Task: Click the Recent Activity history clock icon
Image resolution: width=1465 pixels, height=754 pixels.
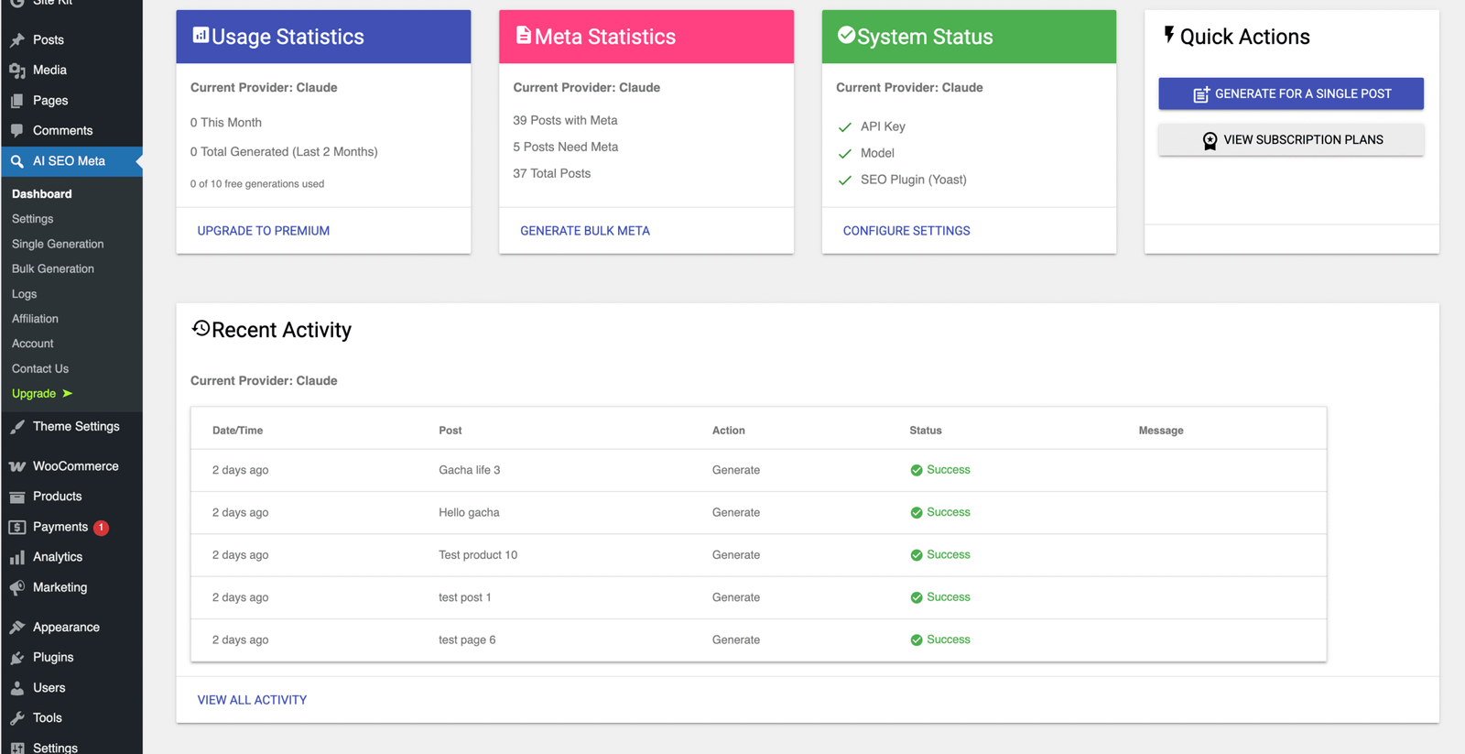Action: click(201, 328)
